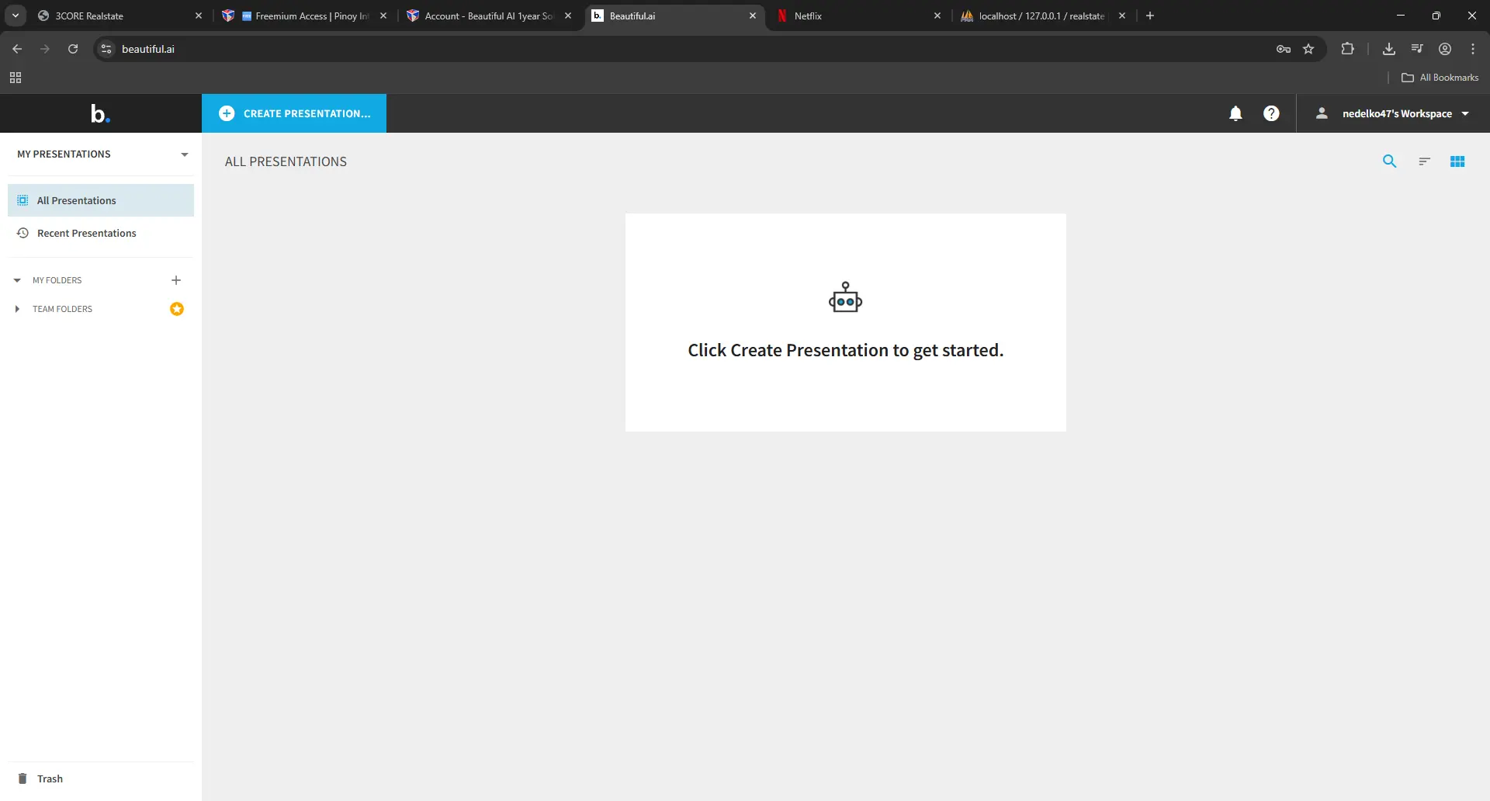Open browser downloads icon
1490x801 pixels.
tap(1389, 49)
